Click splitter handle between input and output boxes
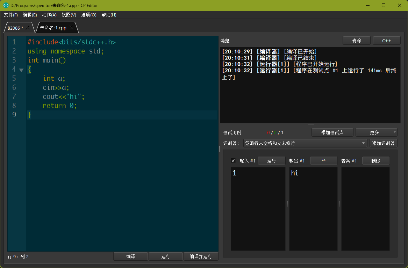408x268 pixels. pyautogui.click(x=287, y=204)
